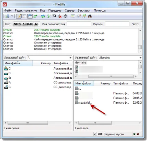This screenshot has width=149, height=143.
Task: Expand the Локальный сайт path dropdown
Action: (70, 58)
